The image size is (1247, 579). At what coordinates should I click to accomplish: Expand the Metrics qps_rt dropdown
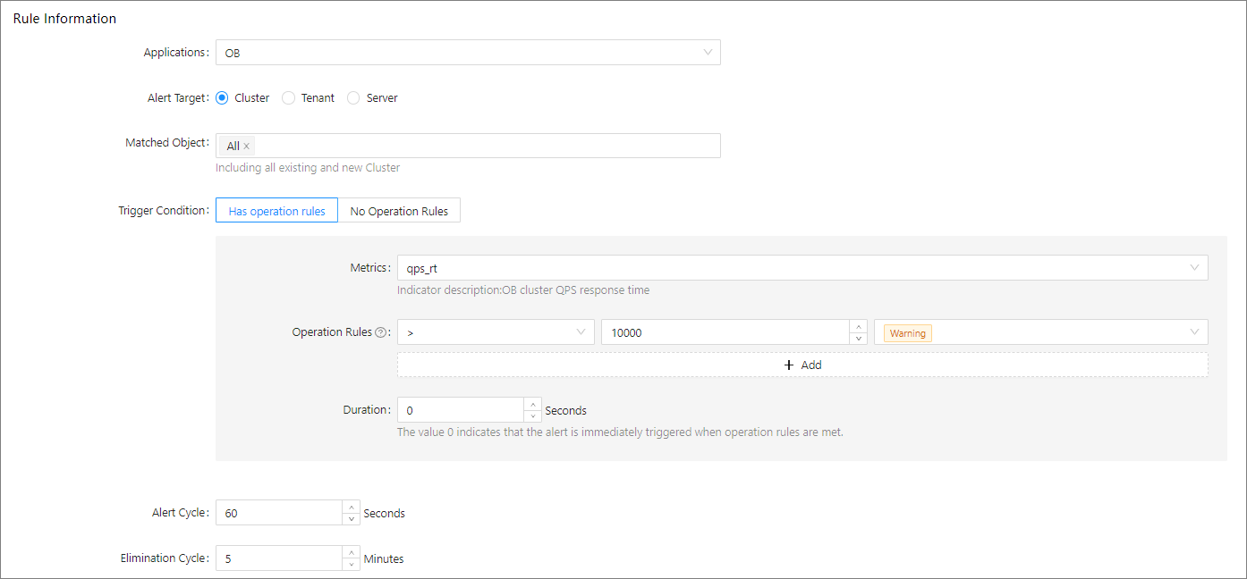point(802,268)
